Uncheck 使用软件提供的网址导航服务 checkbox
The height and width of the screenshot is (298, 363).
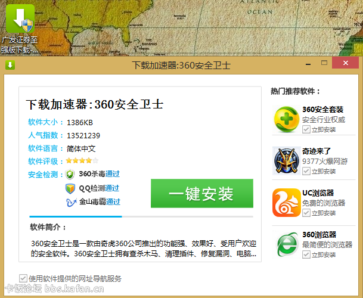tap(23, 278)
